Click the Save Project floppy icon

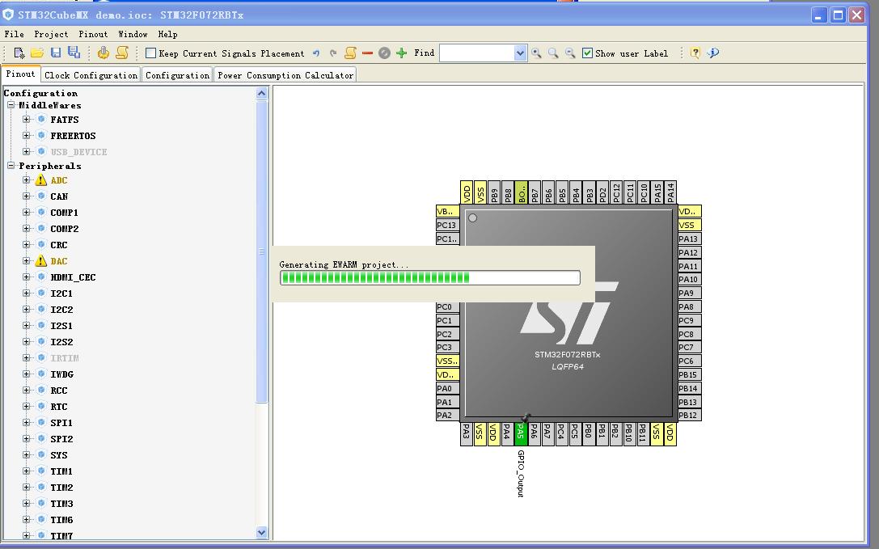point(56,53)
